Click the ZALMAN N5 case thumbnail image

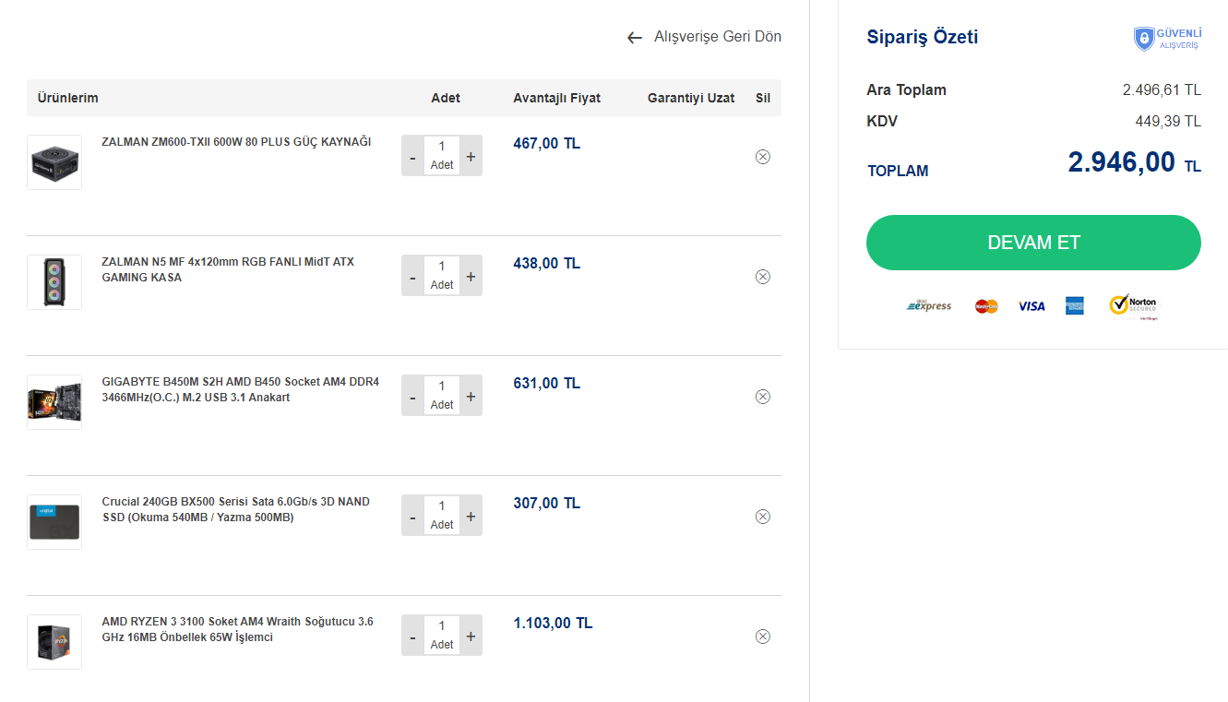pos(54,282)
